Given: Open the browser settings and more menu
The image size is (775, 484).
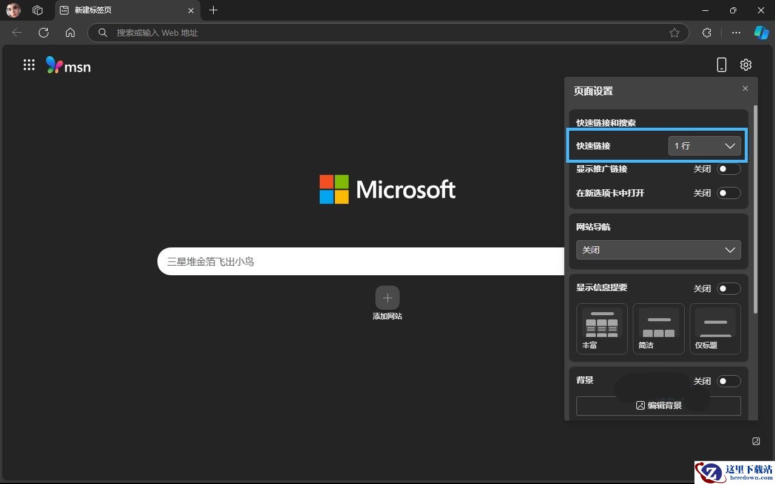Looking at the screenshot, I should coord(736,33).
